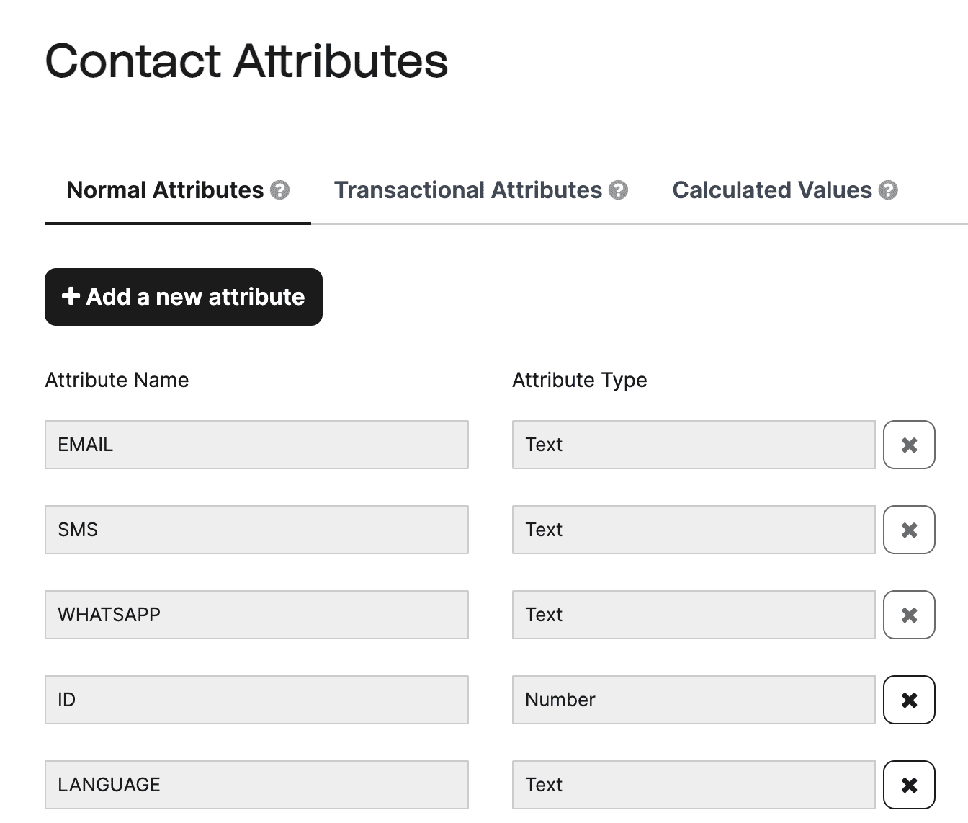The height and width of the screenshot is (823, 968).
Task: Select the SMS attribute name field
Action: point(256,530)
